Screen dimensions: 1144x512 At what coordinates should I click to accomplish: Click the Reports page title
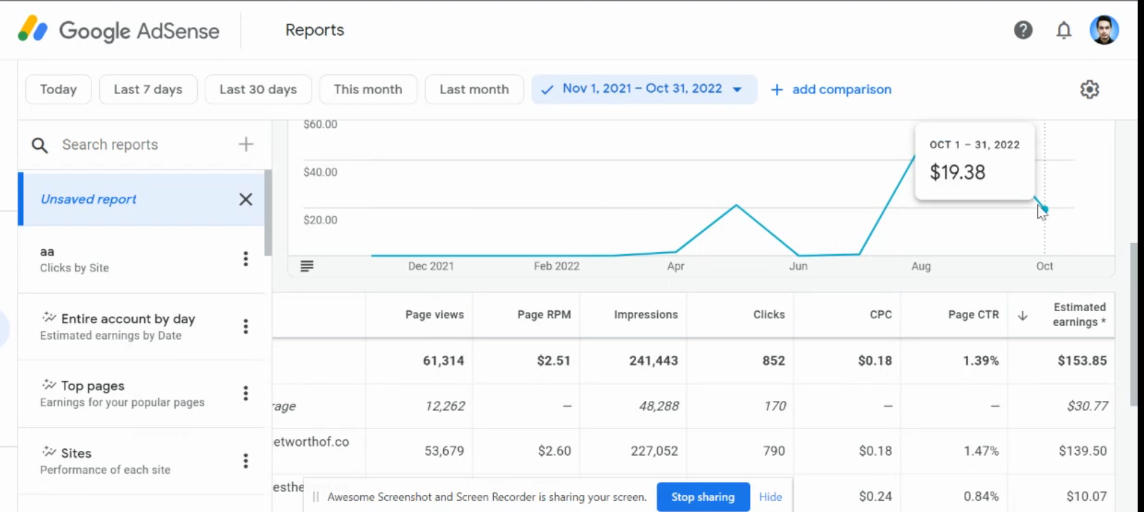(314, 29)
